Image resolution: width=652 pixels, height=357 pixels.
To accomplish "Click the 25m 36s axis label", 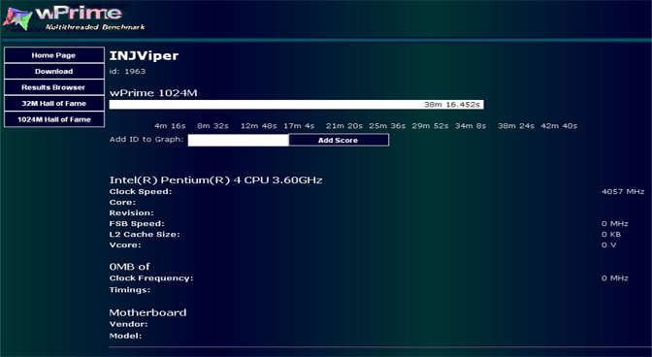I will point(387,126).
